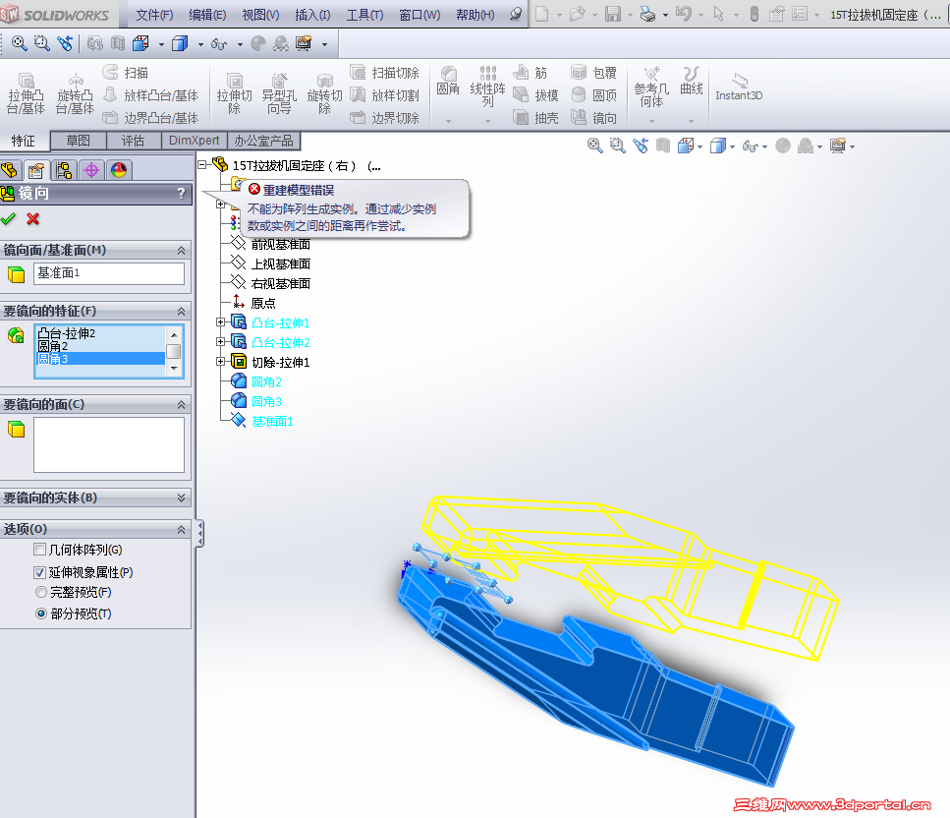The image size is (950, 818).
Task: Open Reference Geometry (参考几何体) tool
Action: click(652, 88)
